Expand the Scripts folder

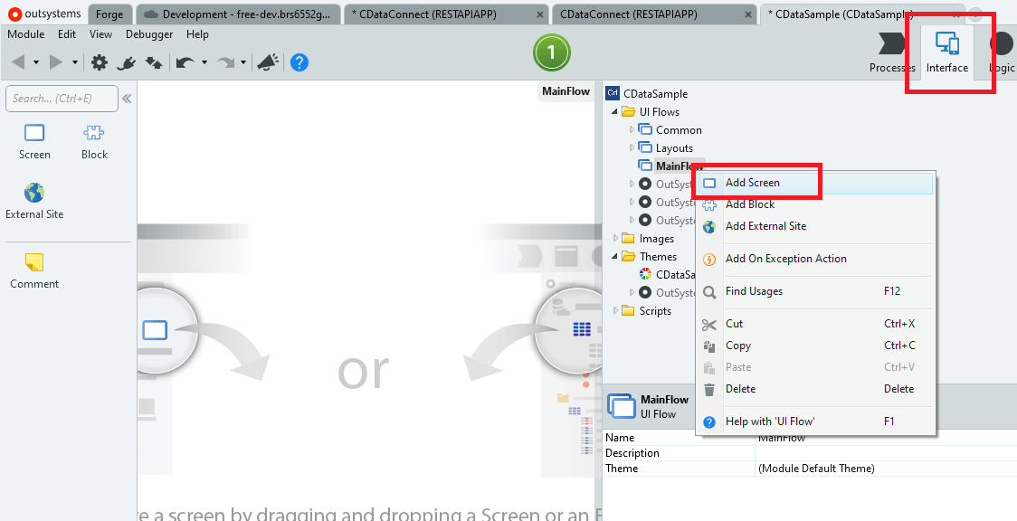coord(615,311)
